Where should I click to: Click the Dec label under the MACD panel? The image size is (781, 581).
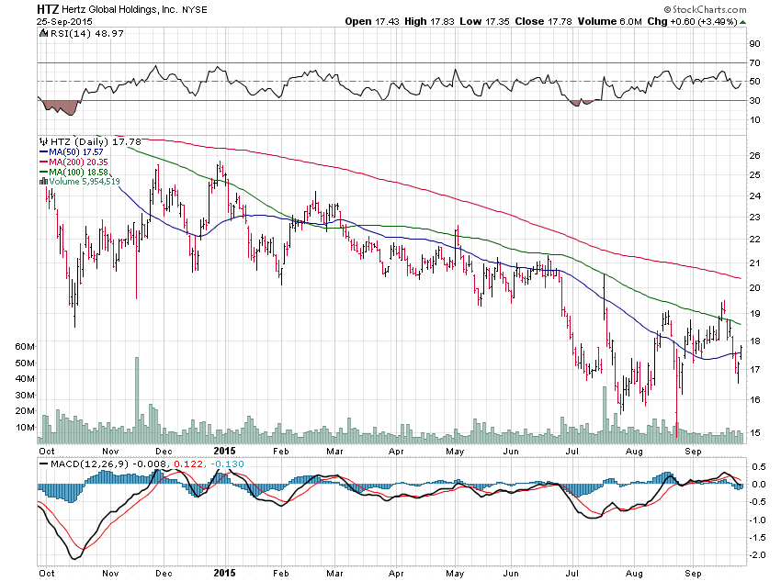164,573
